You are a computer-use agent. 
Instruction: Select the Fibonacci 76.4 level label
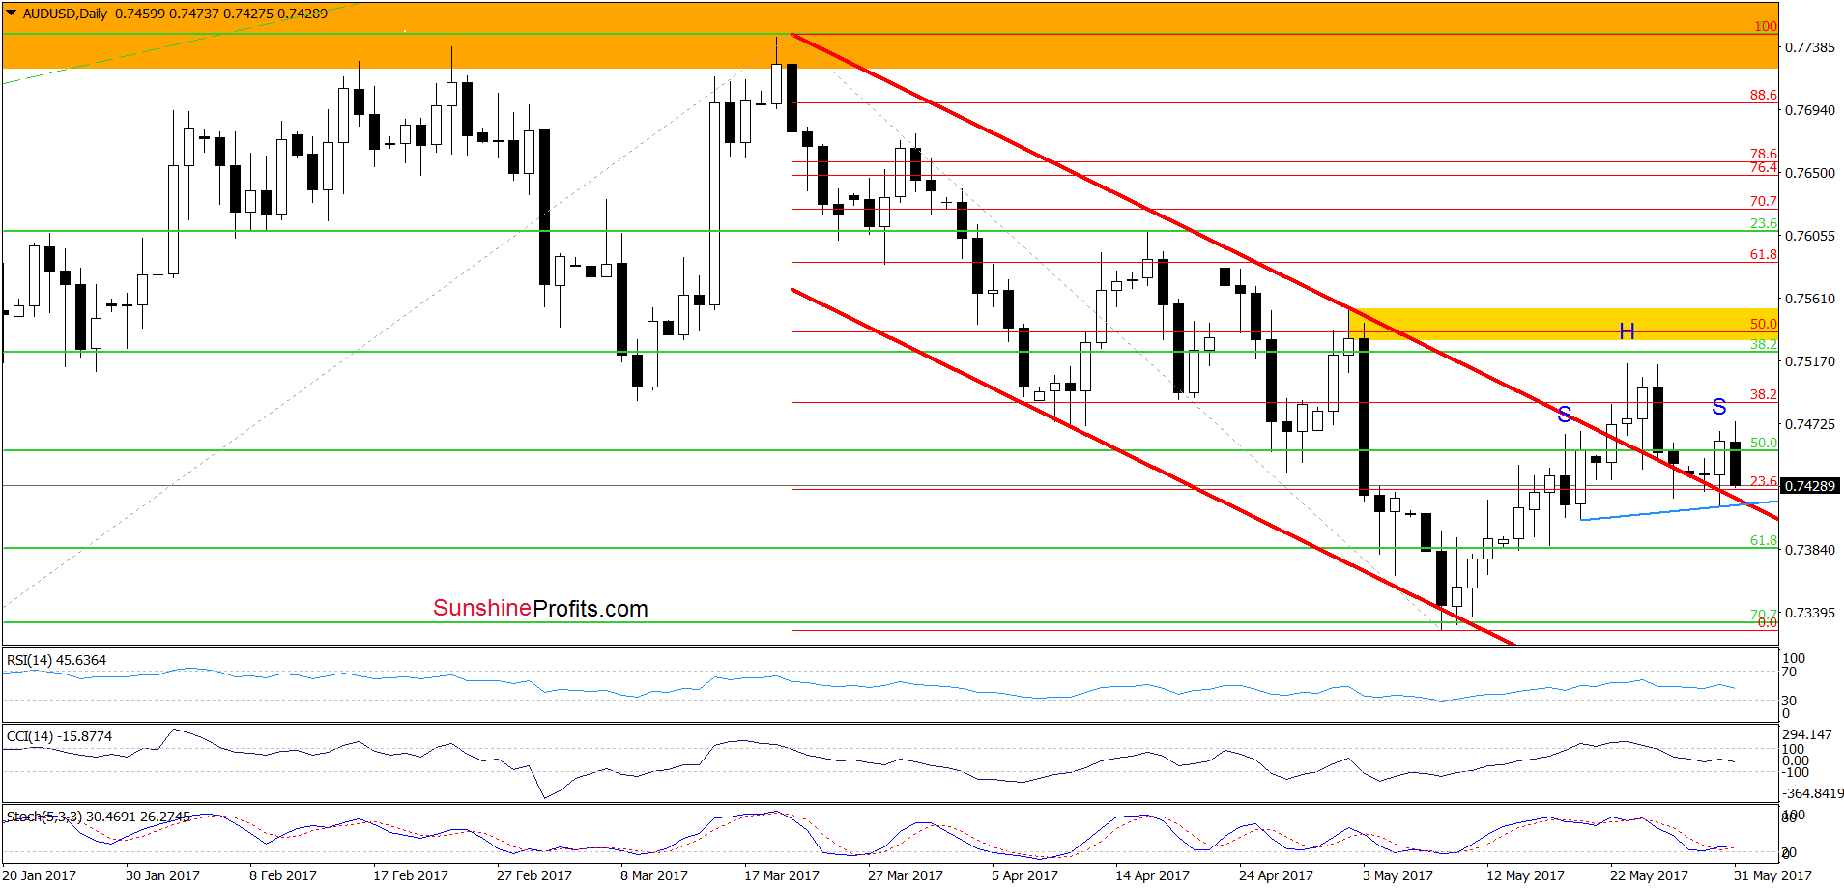click(x=1763, y=167)
